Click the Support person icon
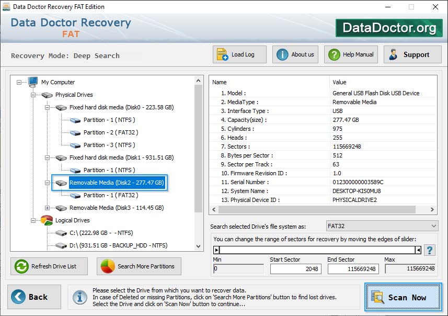The image size is (448, 316). click(x=393, y=54)
